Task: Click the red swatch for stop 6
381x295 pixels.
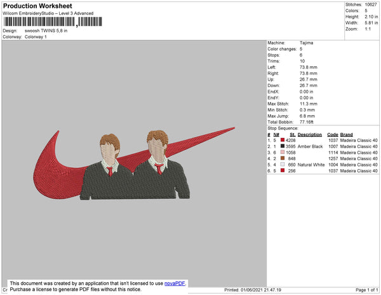Action: pos(283,170)
